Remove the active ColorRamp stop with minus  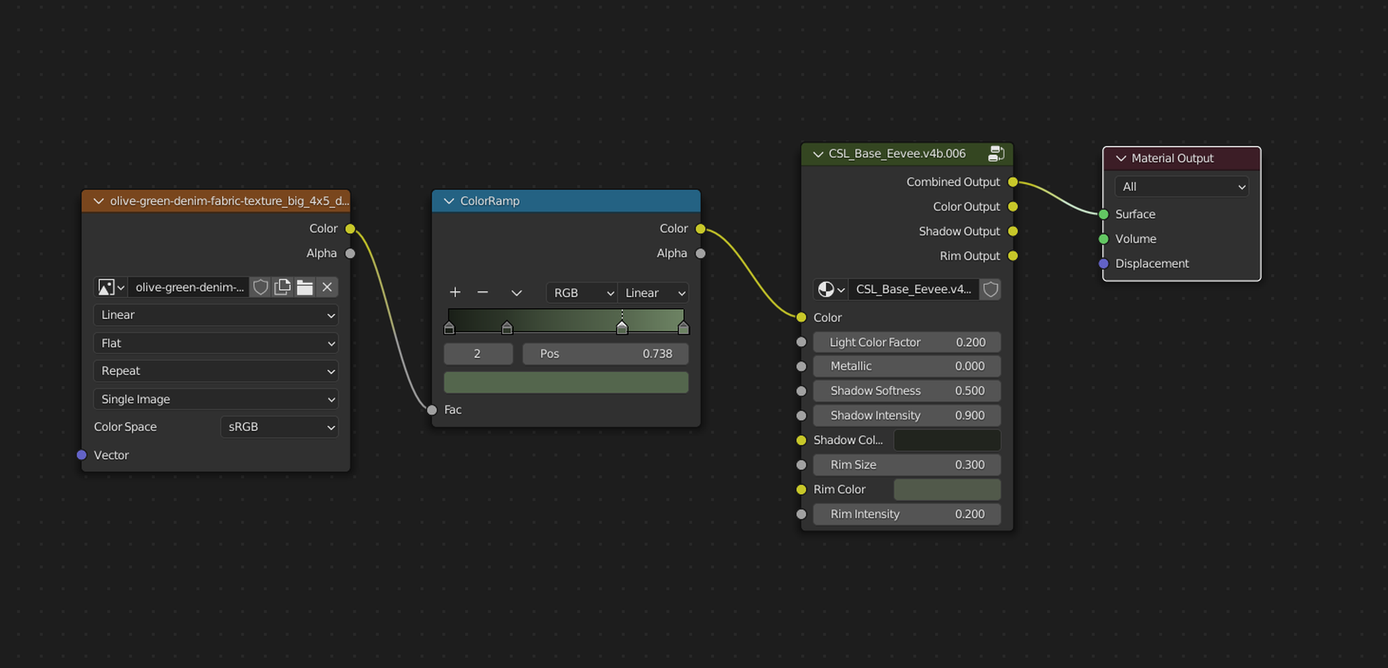click(483, 292)
